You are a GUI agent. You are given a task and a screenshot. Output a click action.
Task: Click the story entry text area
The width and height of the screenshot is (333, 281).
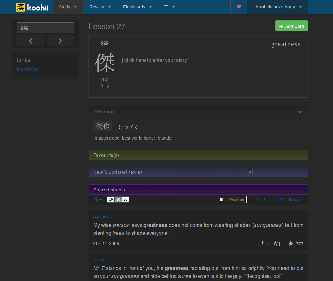point(211,70)
